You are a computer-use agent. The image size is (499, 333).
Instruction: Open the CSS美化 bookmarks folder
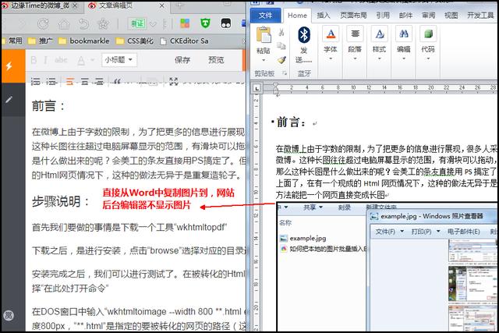pos(135,41)
